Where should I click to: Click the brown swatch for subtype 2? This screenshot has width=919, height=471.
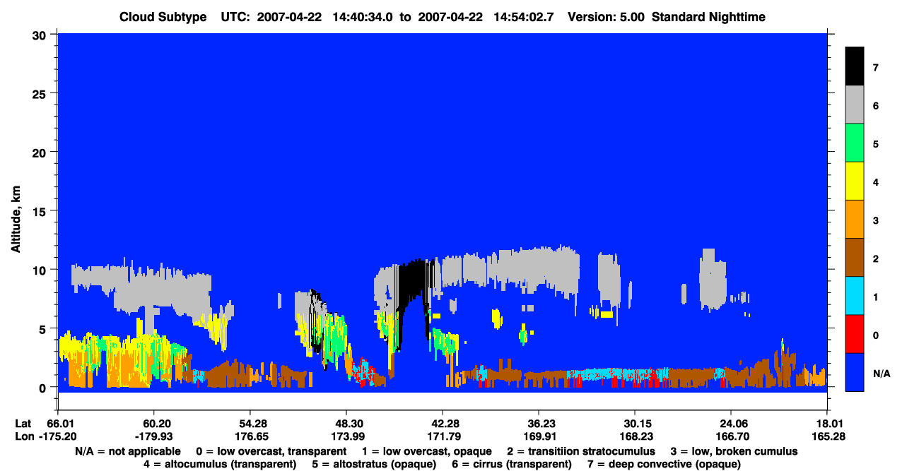[854, 258]
